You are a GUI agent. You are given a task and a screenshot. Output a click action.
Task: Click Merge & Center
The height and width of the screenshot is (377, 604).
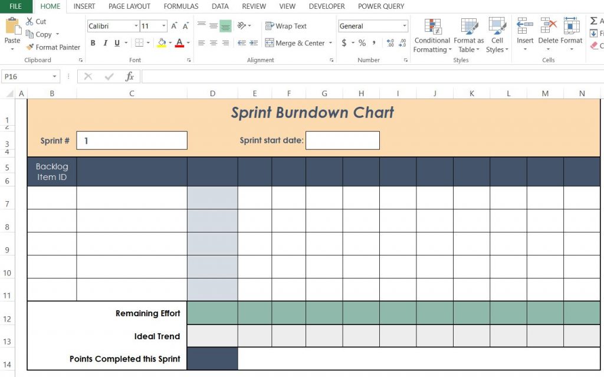tap(298, 43)
